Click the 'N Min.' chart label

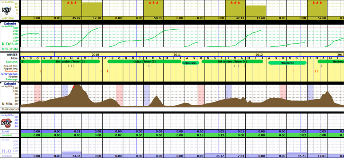7,104
